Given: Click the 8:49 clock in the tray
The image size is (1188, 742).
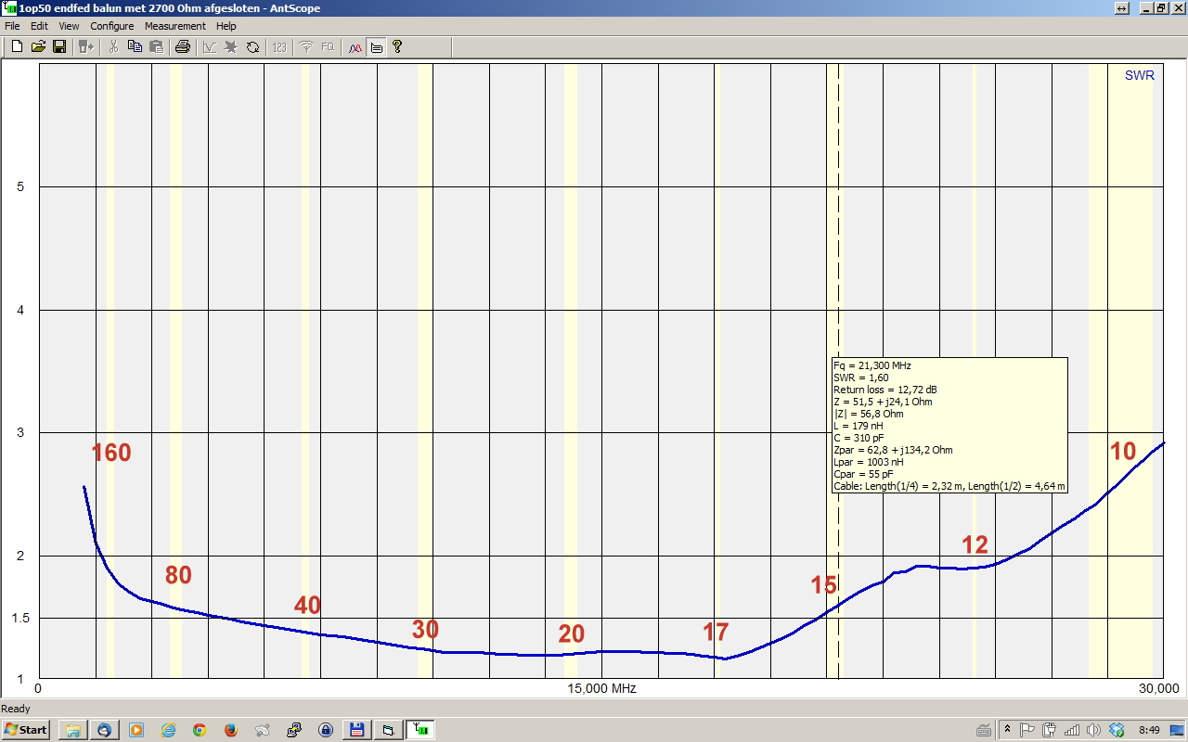Looking at the screenshot, I should point(1149,730).
